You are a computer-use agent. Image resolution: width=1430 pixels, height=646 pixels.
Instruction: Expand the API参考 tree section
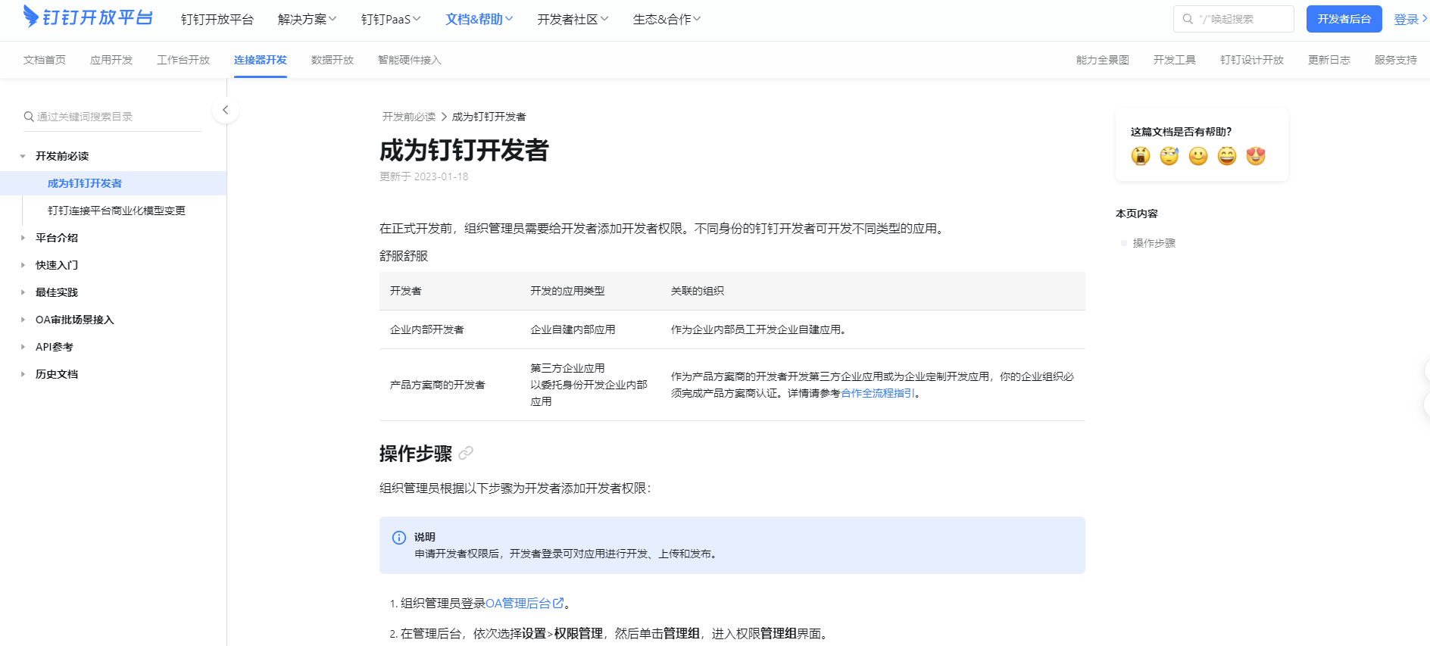[x=23, y=347]
